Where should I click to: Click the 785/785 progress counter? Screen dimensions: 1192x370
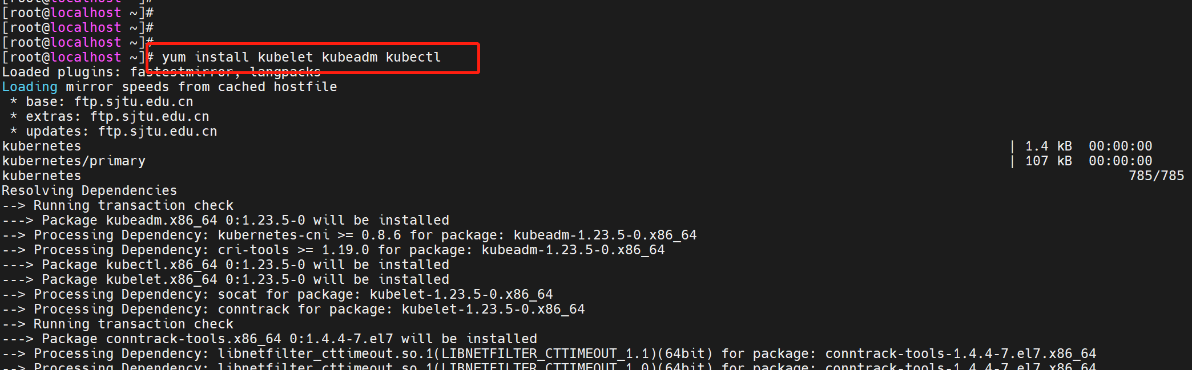[1156, 176]
